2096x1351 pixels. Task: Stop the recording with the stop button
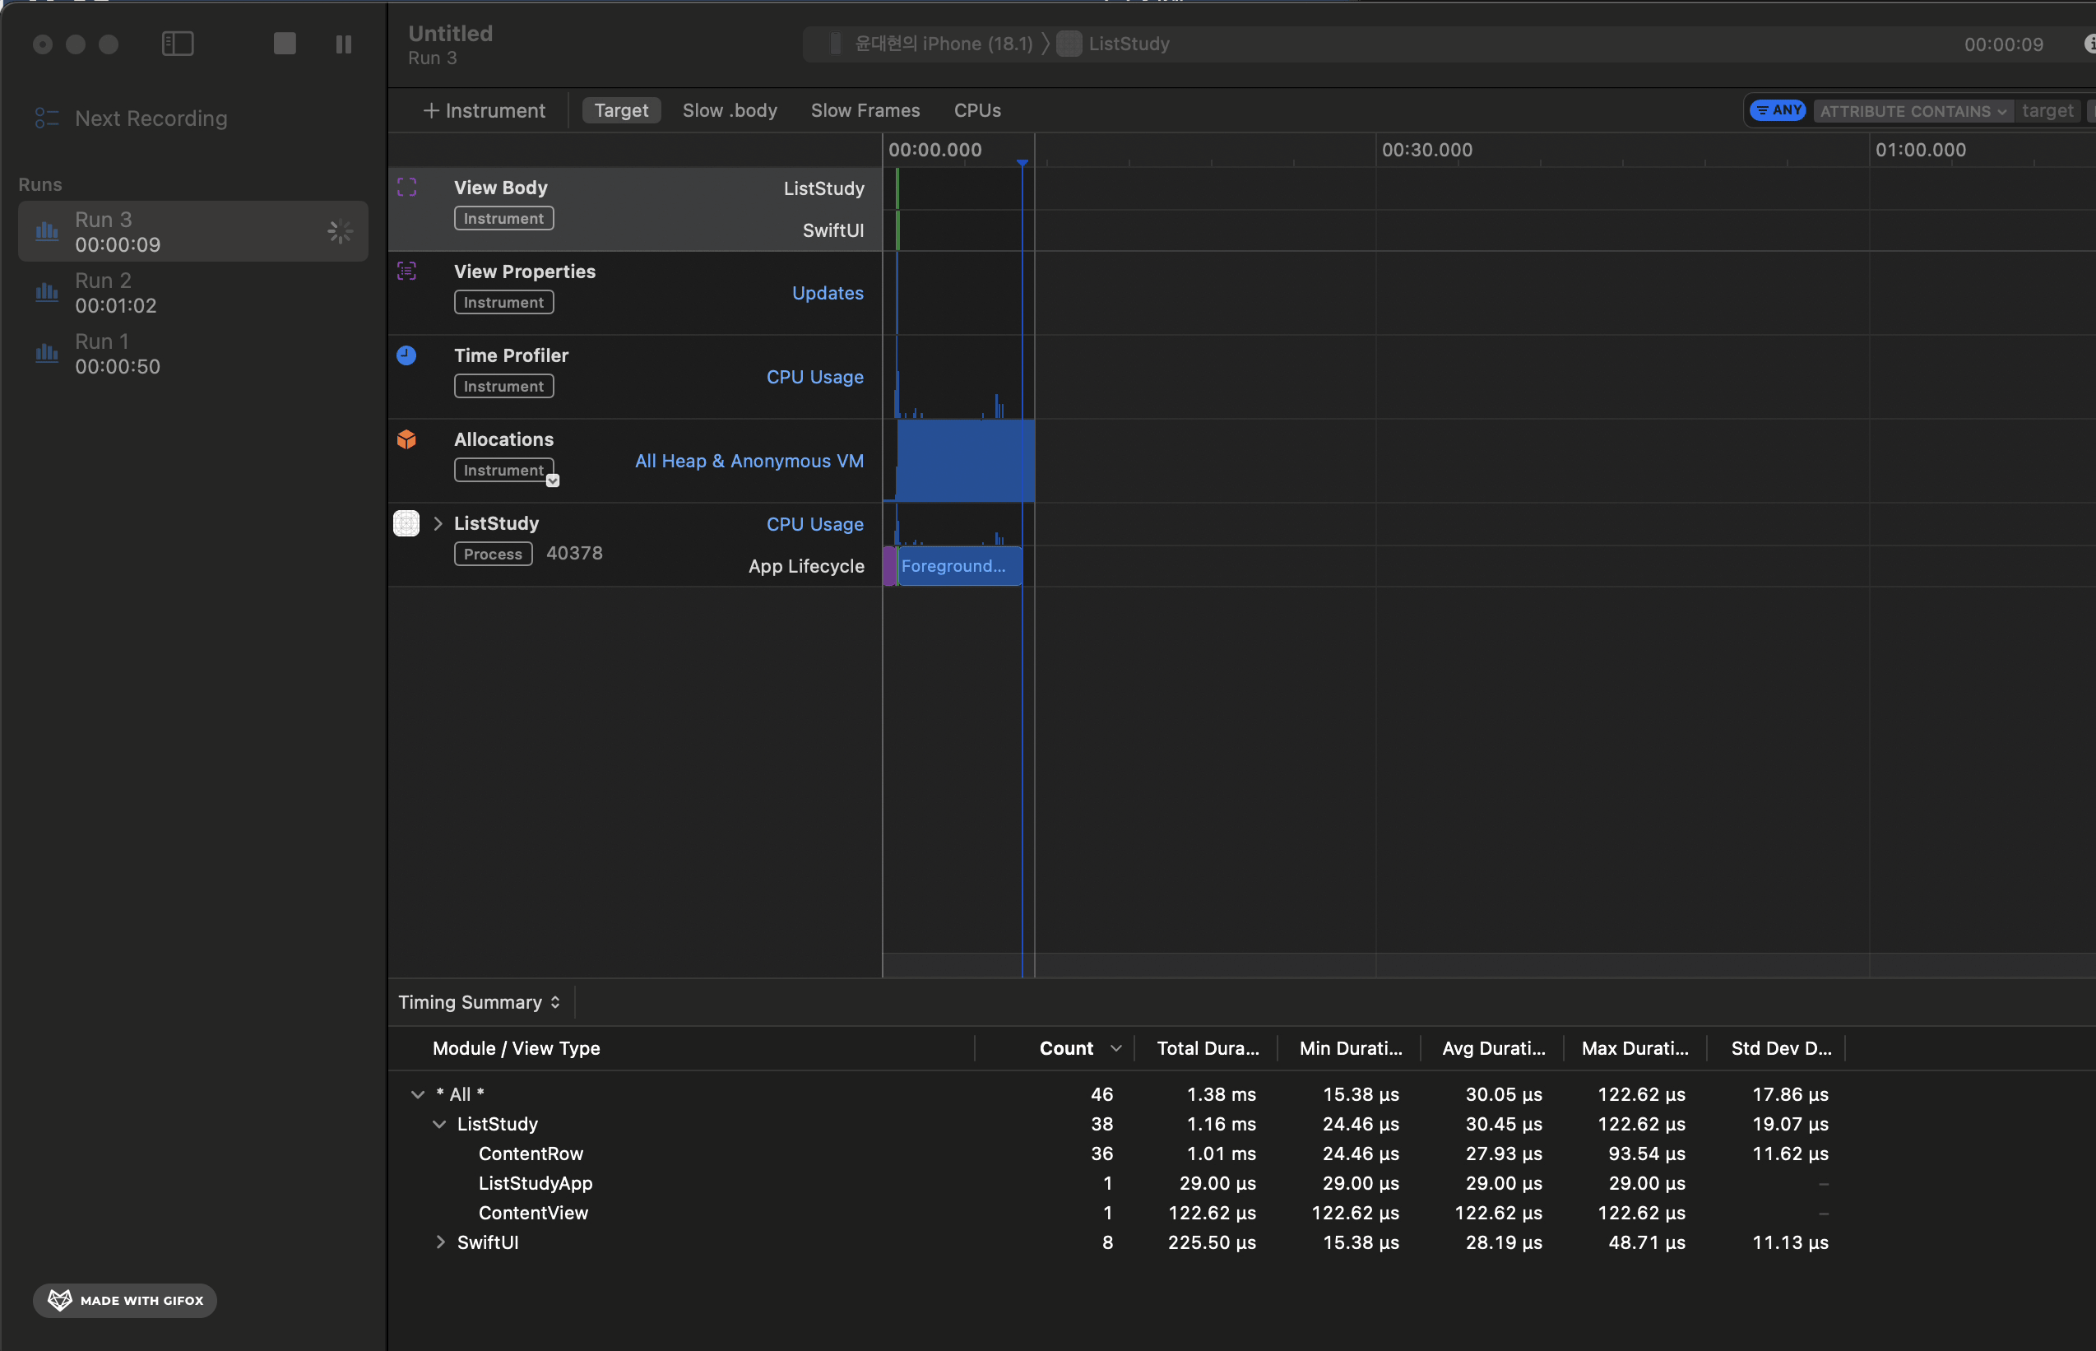pyautogui.click(x=284, y=44)
